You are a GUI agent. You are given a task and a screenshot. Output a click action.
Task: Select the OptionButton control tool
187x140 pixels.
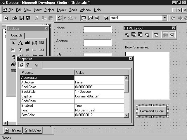(20, 50)
